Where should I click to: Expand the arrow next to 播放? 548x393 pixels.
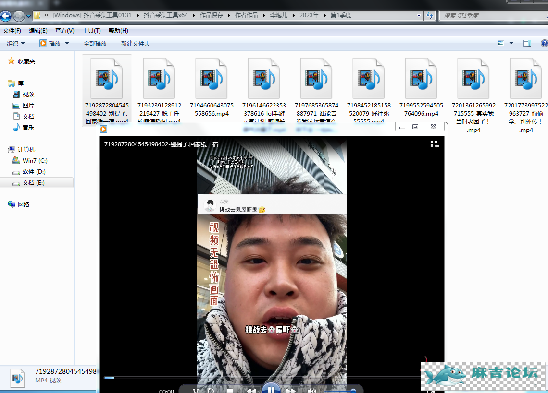pyautogui.click(x=67, y=43)
